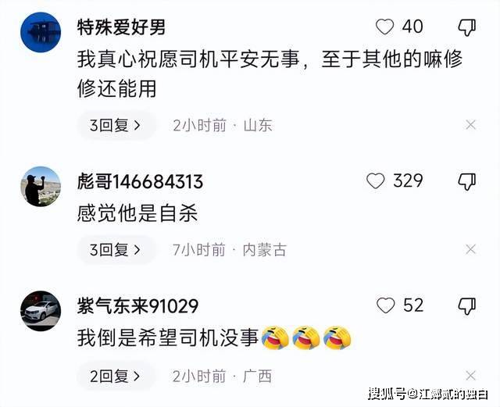Expand 3 replies under 彪哥146684313's comment
The height and width of the screenshot is (407, 500).
(116, 250)
